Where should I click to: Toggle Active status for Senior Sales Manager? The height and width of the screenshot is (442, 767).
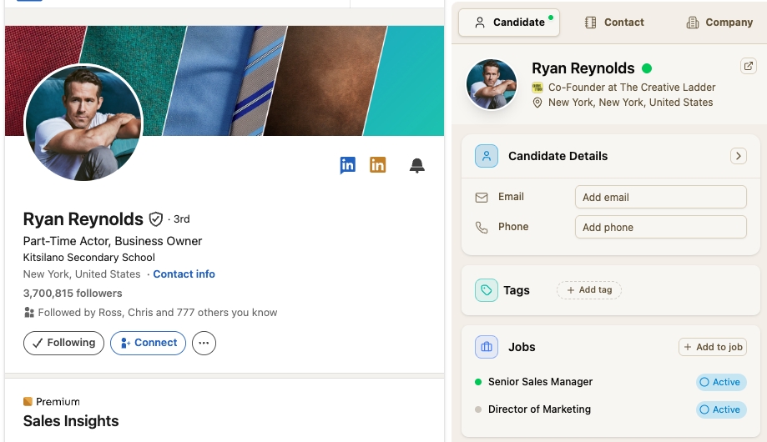721,382
